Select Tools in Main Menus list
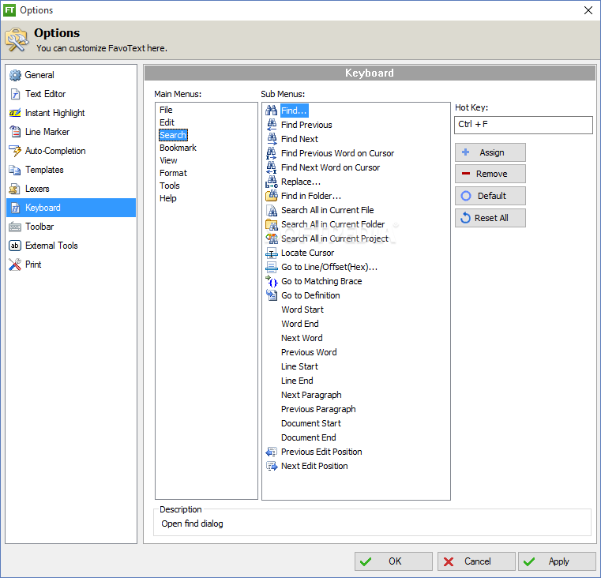601x578 pixels. click(170, 186)
